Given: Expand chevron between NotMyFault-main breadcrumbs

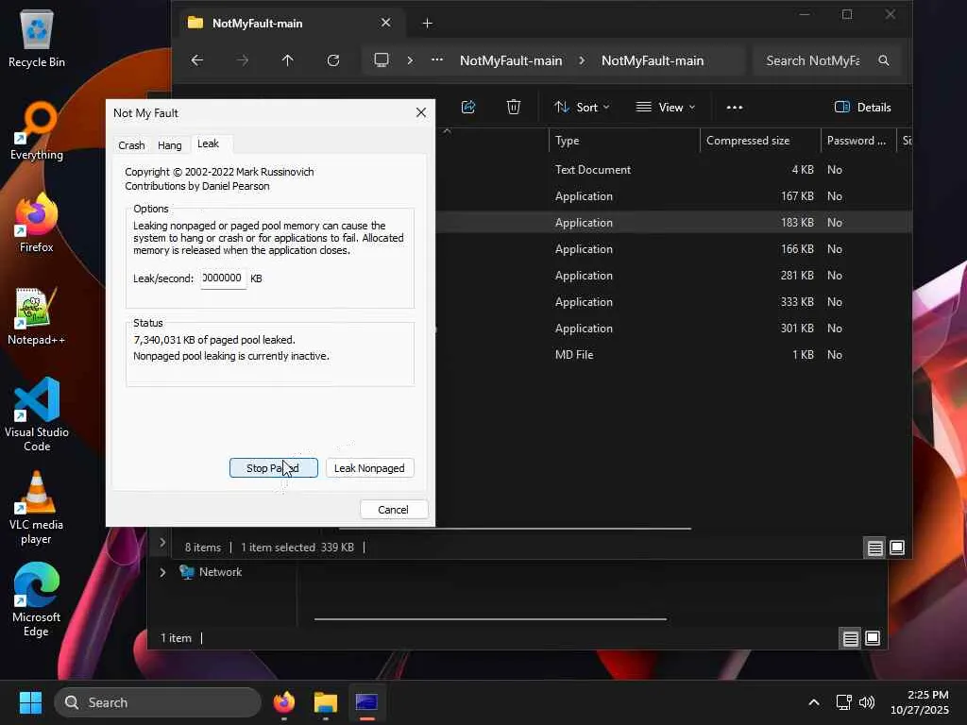Looking at the screenshot, I should coord(582,60).
